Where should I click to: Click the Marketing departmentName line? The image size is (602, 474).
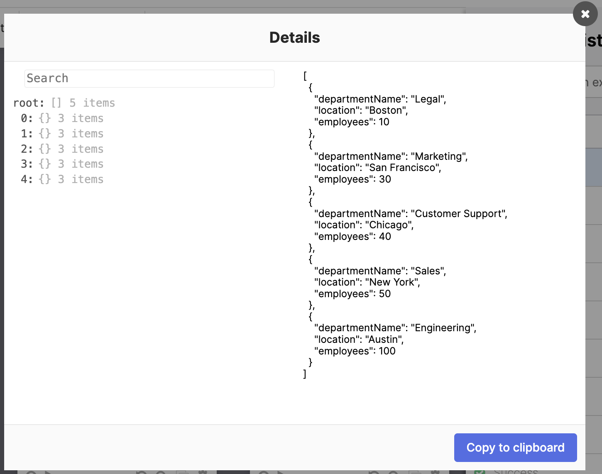391,156
